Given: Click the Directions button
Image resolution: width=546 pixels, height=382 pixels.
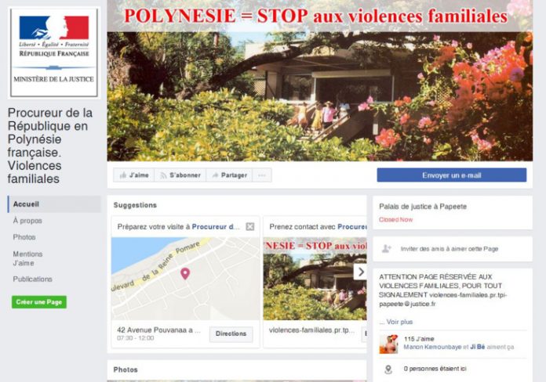Looking at the screenshot, I should pyautogui.click(x=231, y=333).
